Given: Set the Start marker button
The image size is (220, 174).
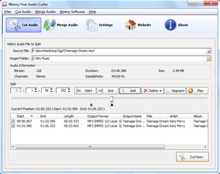Looking at the screenshot, I should 85,90.
